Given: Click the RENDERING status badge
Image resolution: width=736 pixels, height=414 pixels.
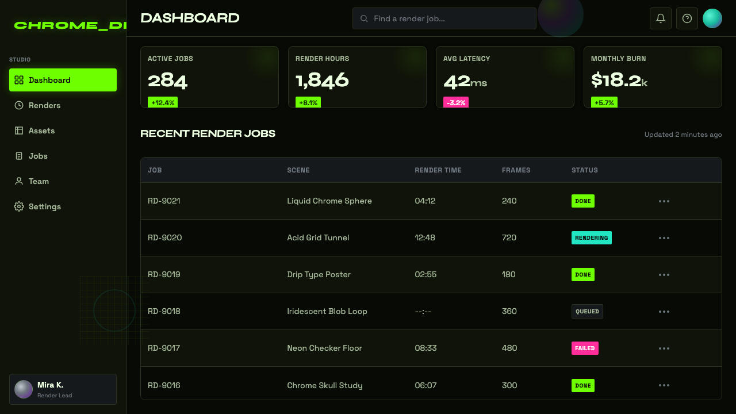Looking at the screenshot, I should coord(592,238).
